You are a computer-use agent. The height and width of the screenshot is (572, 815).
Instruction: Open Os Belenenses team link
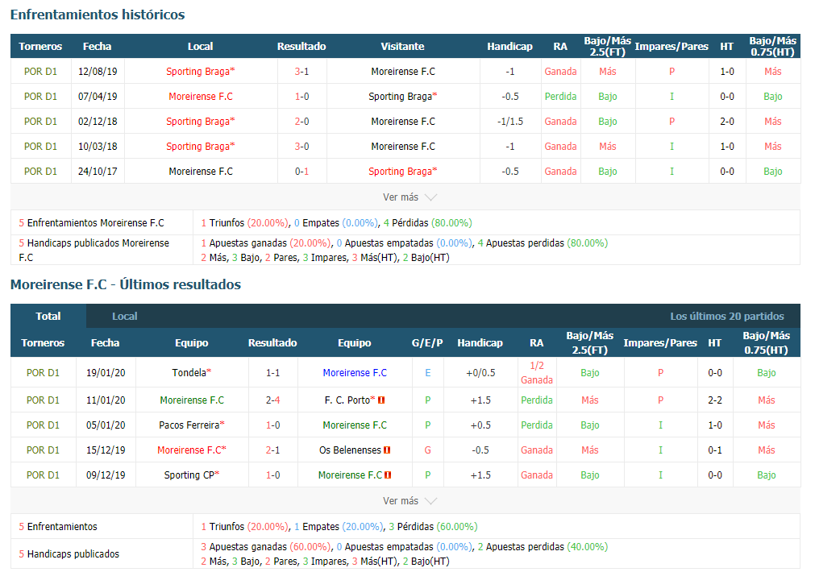tap(351, 450)
